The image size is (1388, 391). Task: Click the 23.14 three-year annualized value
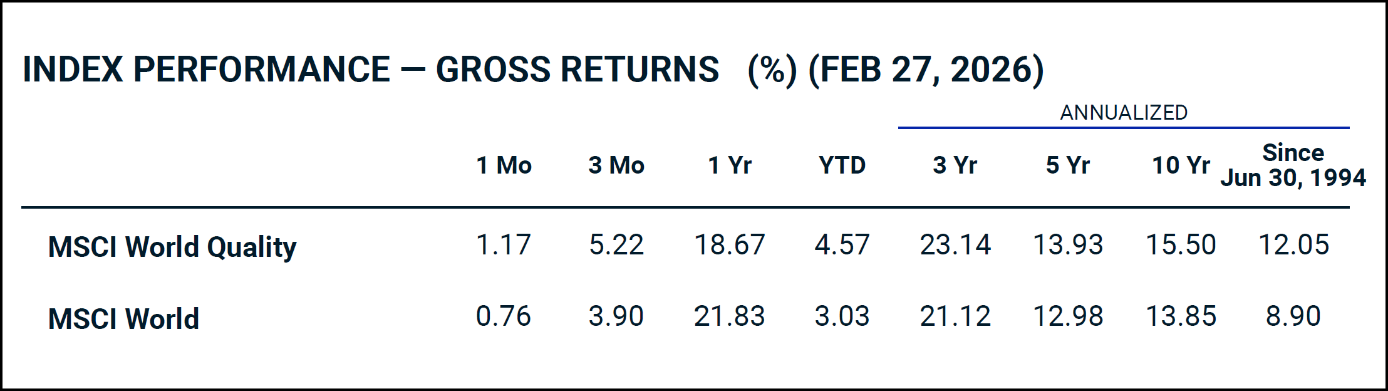pyautogui.click(x=955, y=244)
